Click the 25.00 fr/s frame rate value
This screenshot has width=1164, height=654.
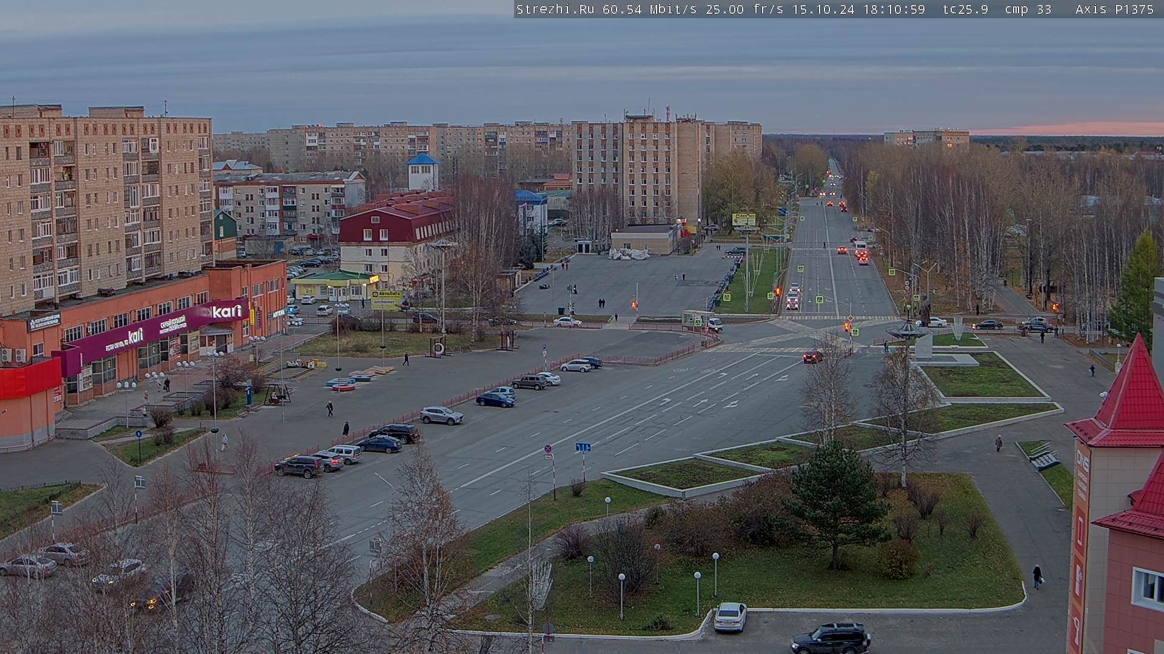point(744,9)
